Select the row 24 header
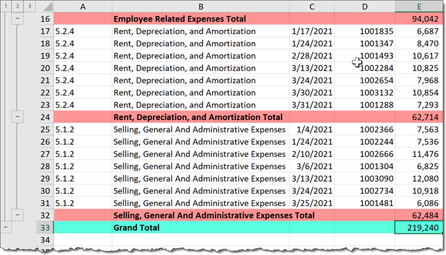The height and width of the screenshot is (255, 446). click(x=45, y=117)
